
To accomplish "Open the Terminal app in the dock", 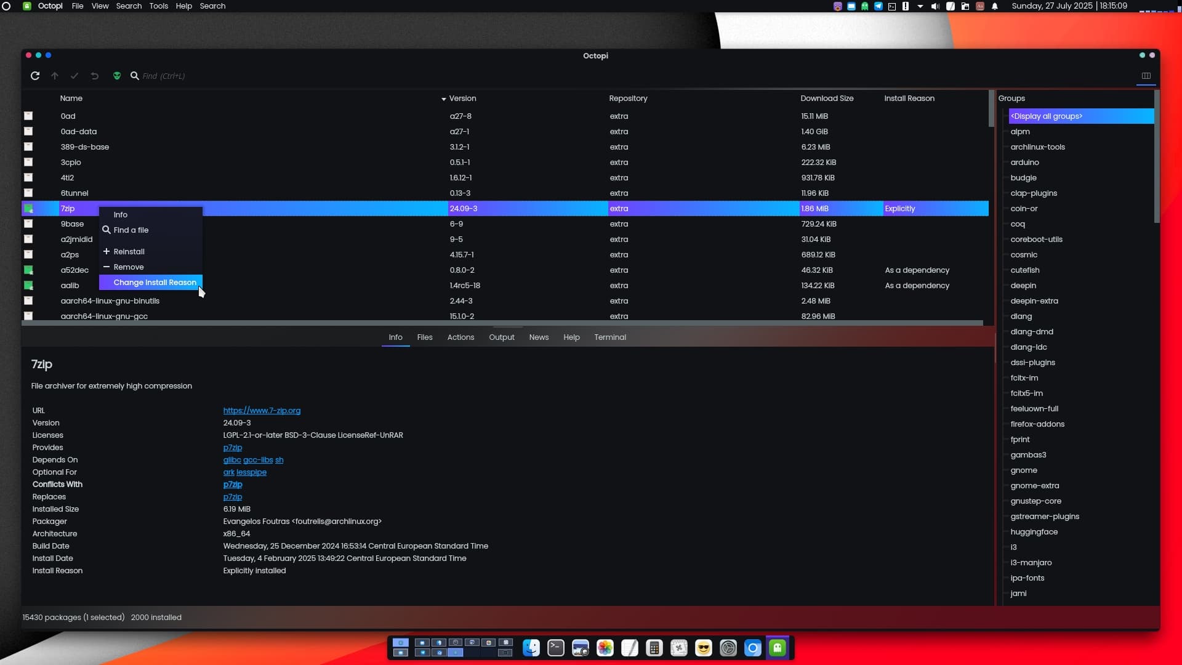I will [x=556, y=648].
